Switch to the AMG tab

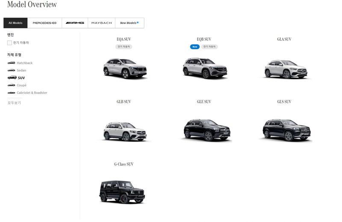click(75, 23)
